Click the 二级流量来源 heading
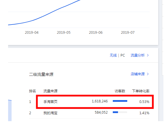This screenshot has height=122, width=166. pyautogui.click(x=41, y=74)
